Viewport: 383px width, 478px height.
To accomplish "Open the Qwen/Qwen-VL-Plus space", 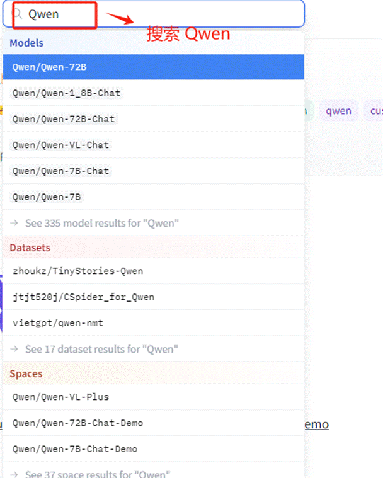I will coord(60,397).
